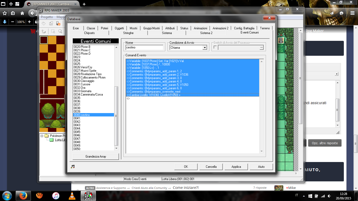Select Lotta Libera map in tree
The width and height of the screenshot is (358, 201).
[60, 140]
